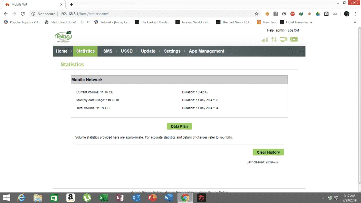This screenshot has height=203, width=361.
Task: Open The Darkest Minds bookmark
Action: point(152,22)
